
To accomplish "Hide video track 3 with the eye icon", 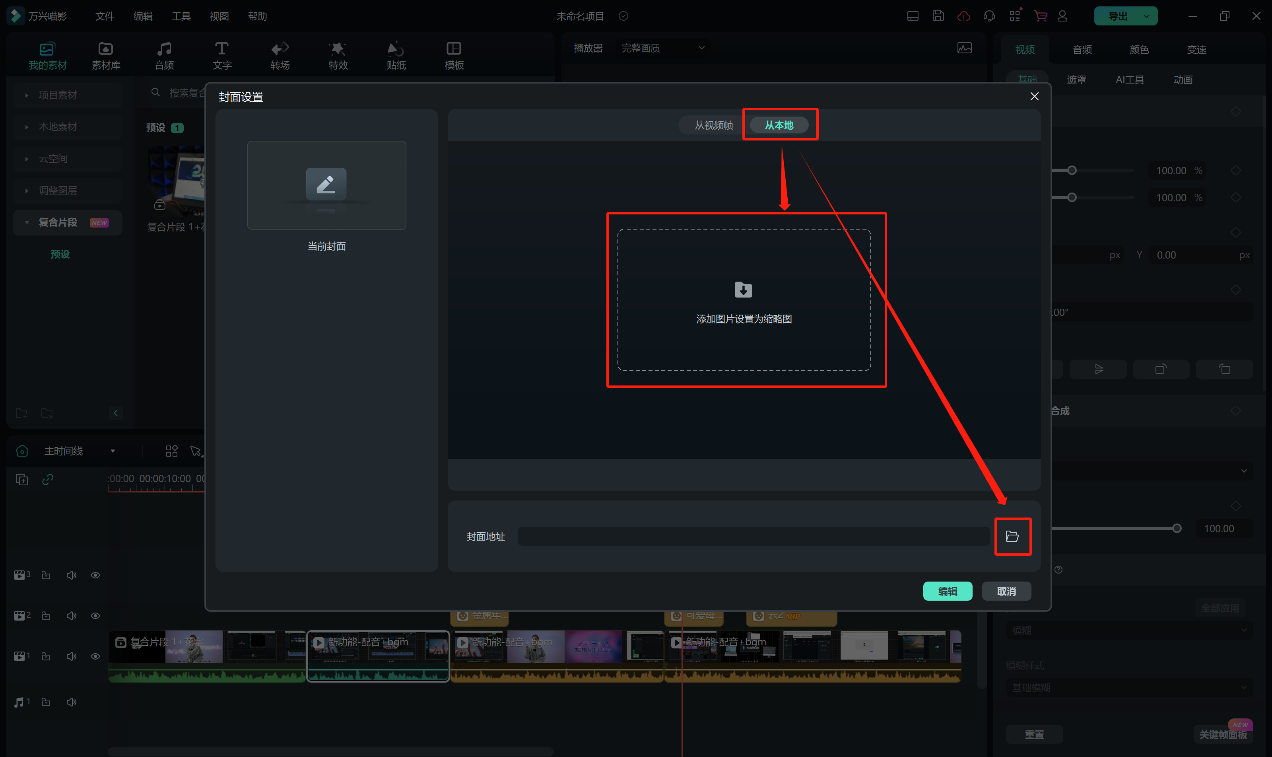I will pos(95,575).
